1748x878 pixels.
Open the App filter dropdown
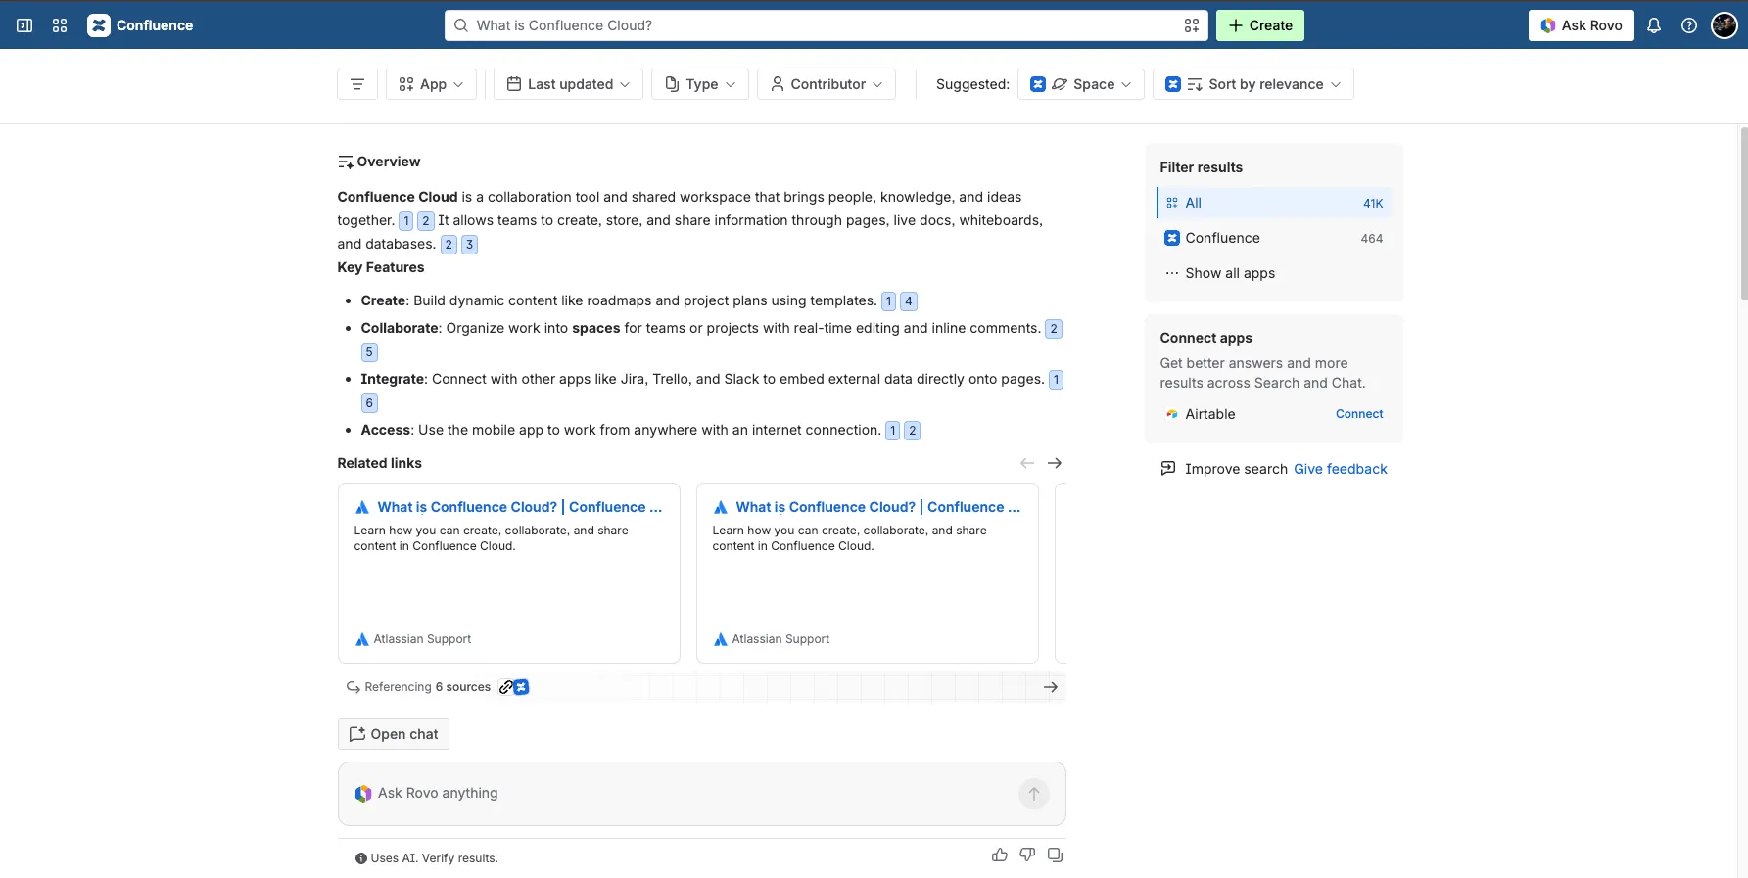[x=432, y=84]
